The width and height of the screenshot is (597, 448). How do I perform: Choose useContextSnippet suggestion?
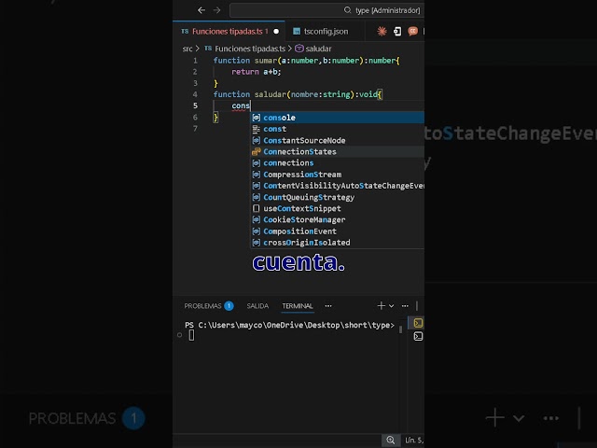tap(337, 208)
